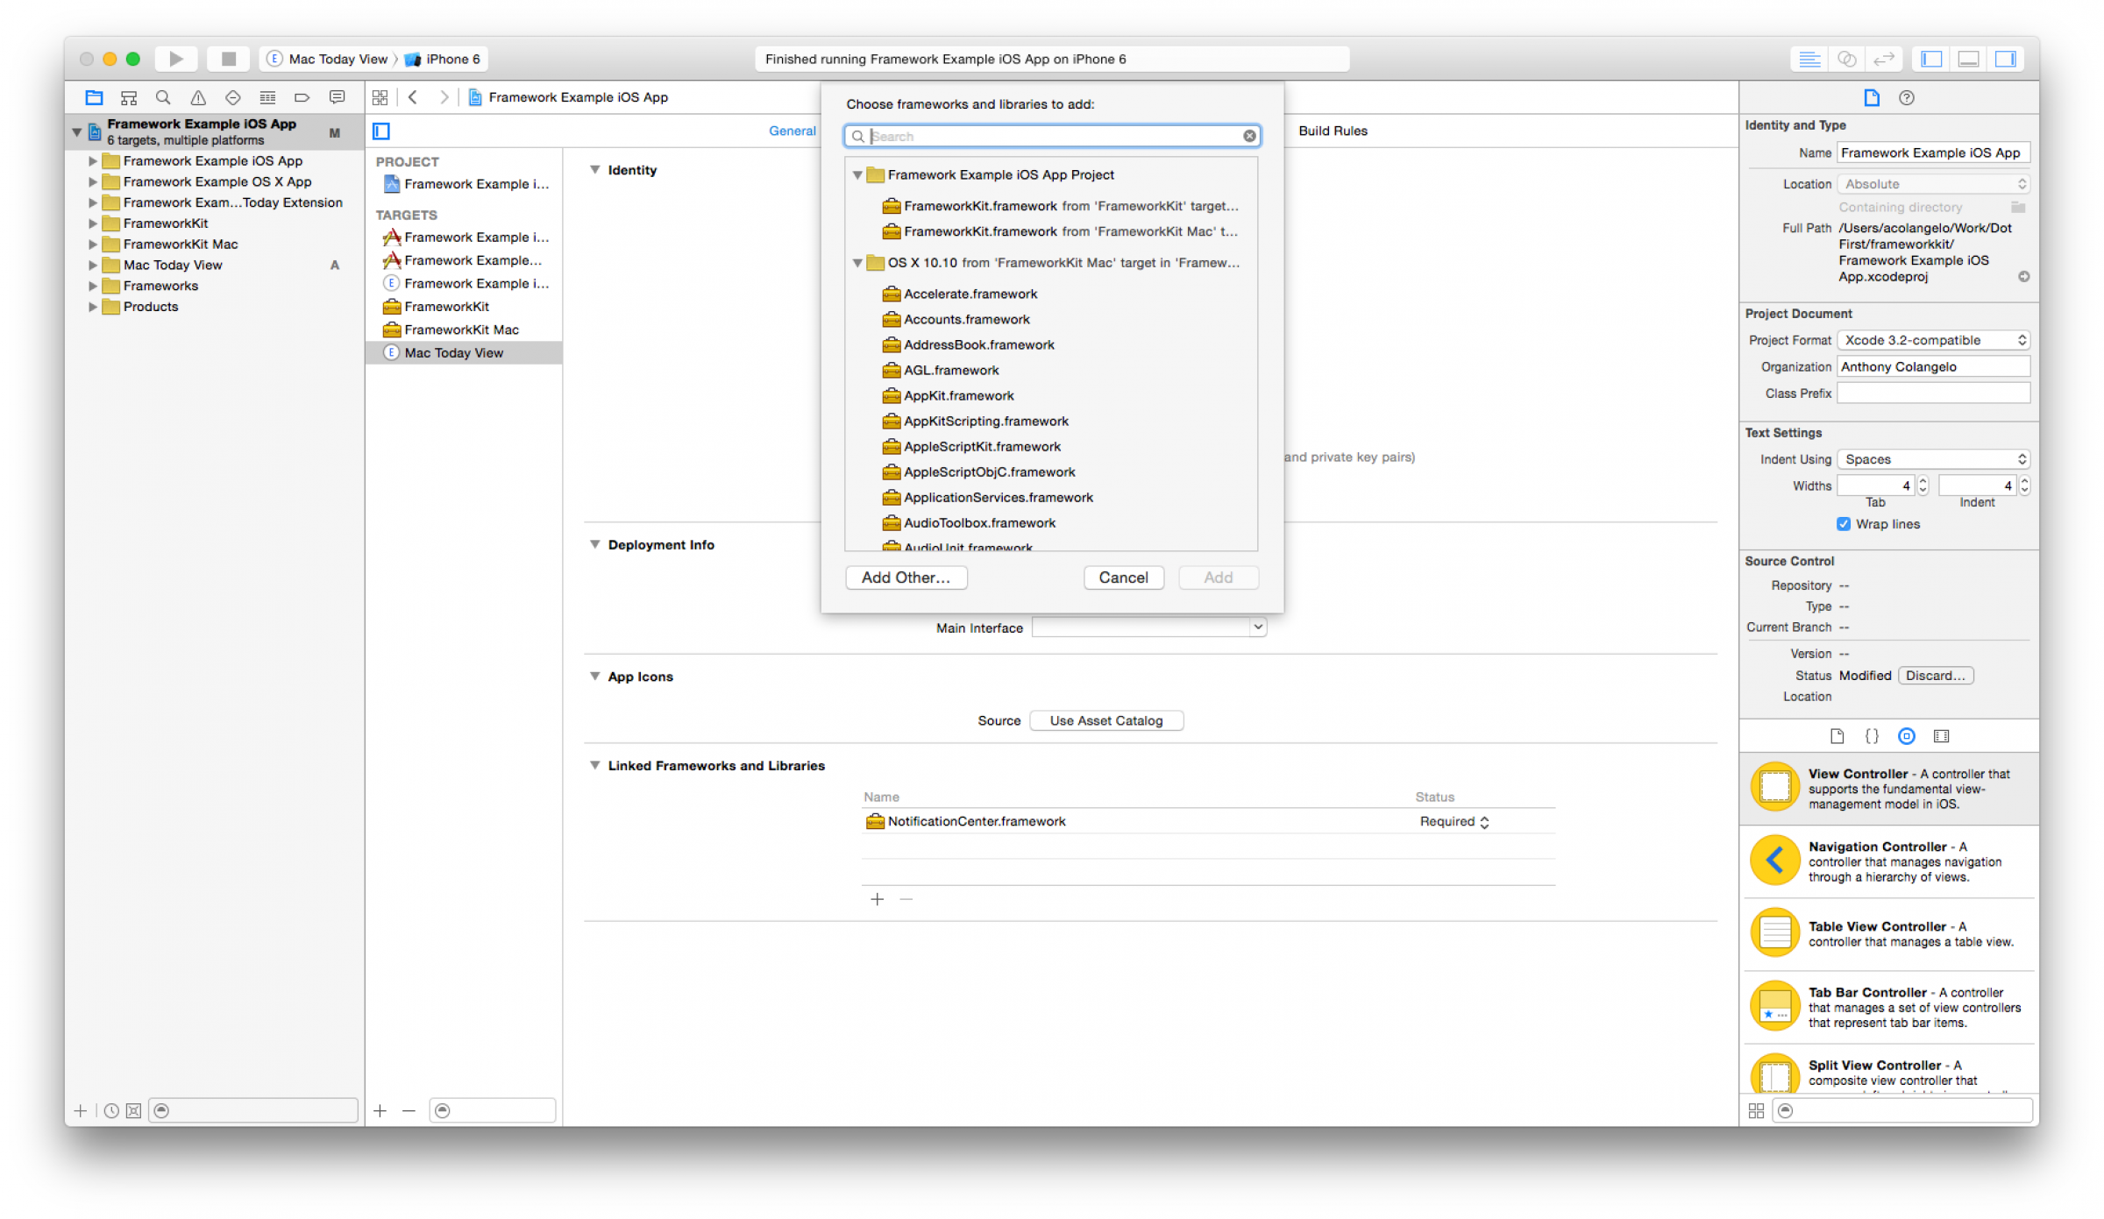The image size is (2104, 1219).
Task: Expand the FrameworkKit Mac folder
Action: pyautogui.click(x=93, y=245)
